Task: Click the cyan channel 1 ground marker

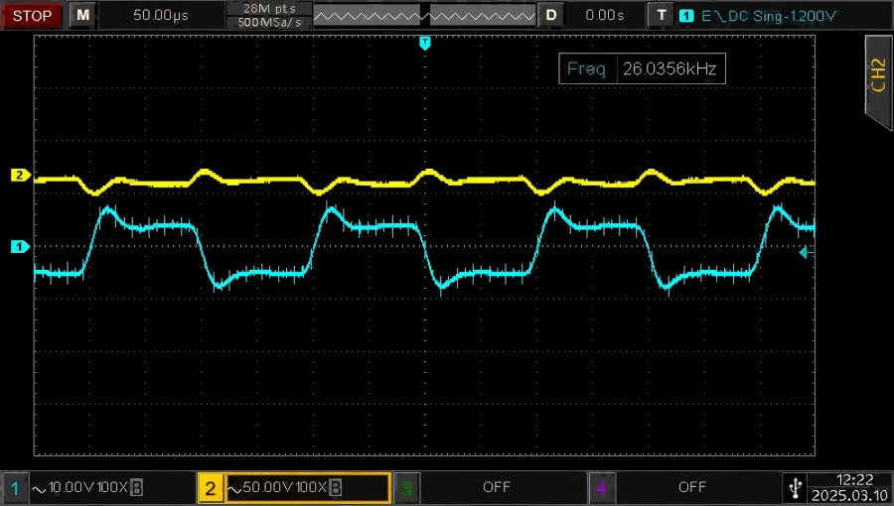Action: 21,246
